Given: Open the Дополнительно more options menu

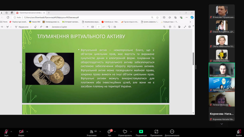Looking at the screenshot, I should tap(172, 132).
